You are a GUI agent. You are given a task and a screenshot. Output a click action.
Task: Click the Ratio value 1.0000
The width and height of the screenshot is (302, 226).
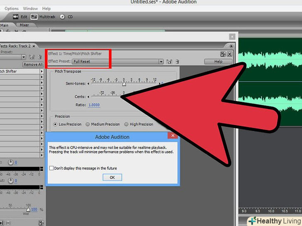point(94,105)
